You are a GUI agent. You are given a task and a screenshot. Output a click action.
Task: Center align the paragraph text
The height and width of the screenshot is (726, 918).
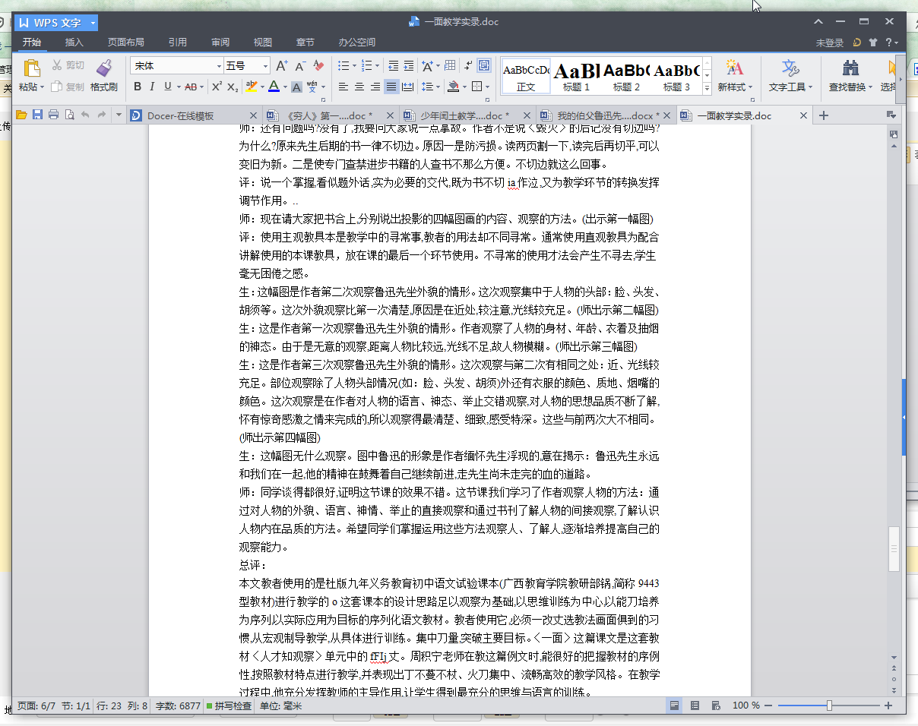click(x=359, y=87)
